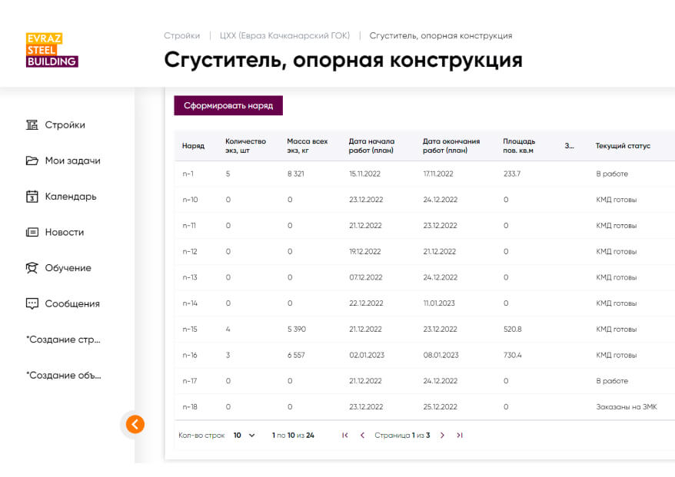Click the Мои задачи folder icon
Viewport: 675px width, 477px height.
(x=32, y=161)
